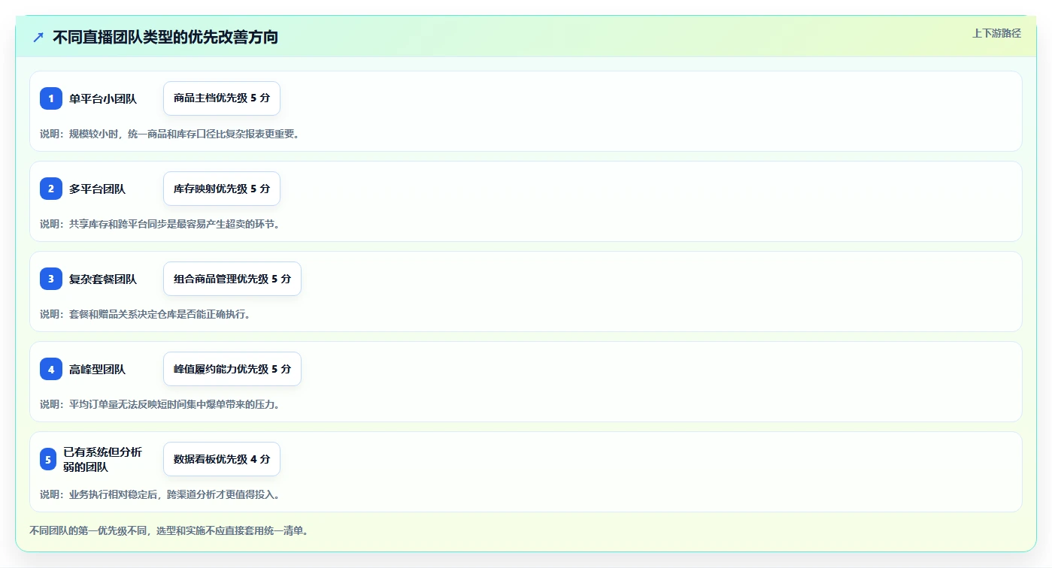1052x568 pixels.
Task: Select the 组合商品管理优先级 5 分 chip
Action: [x=232, y=279]
